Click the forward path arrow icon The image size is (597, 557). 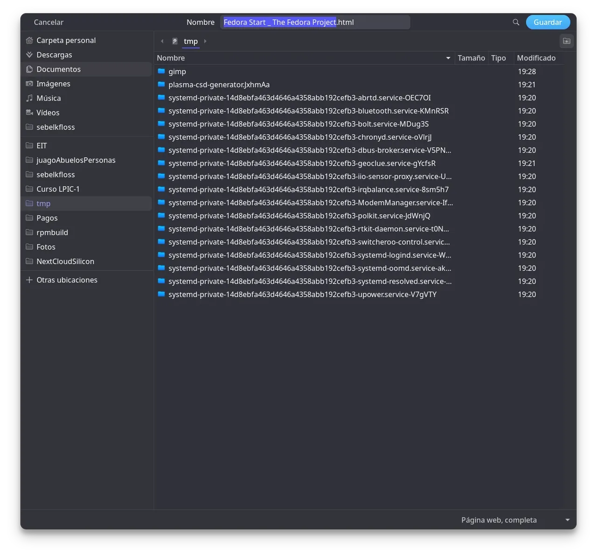click(x=205, y=41)
